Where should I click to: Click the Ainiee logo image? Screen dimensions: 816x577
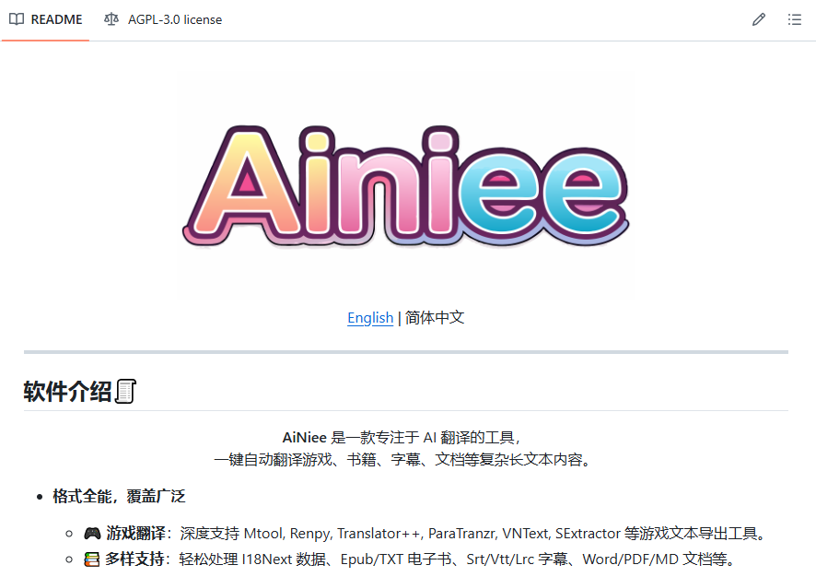(406, 185)
